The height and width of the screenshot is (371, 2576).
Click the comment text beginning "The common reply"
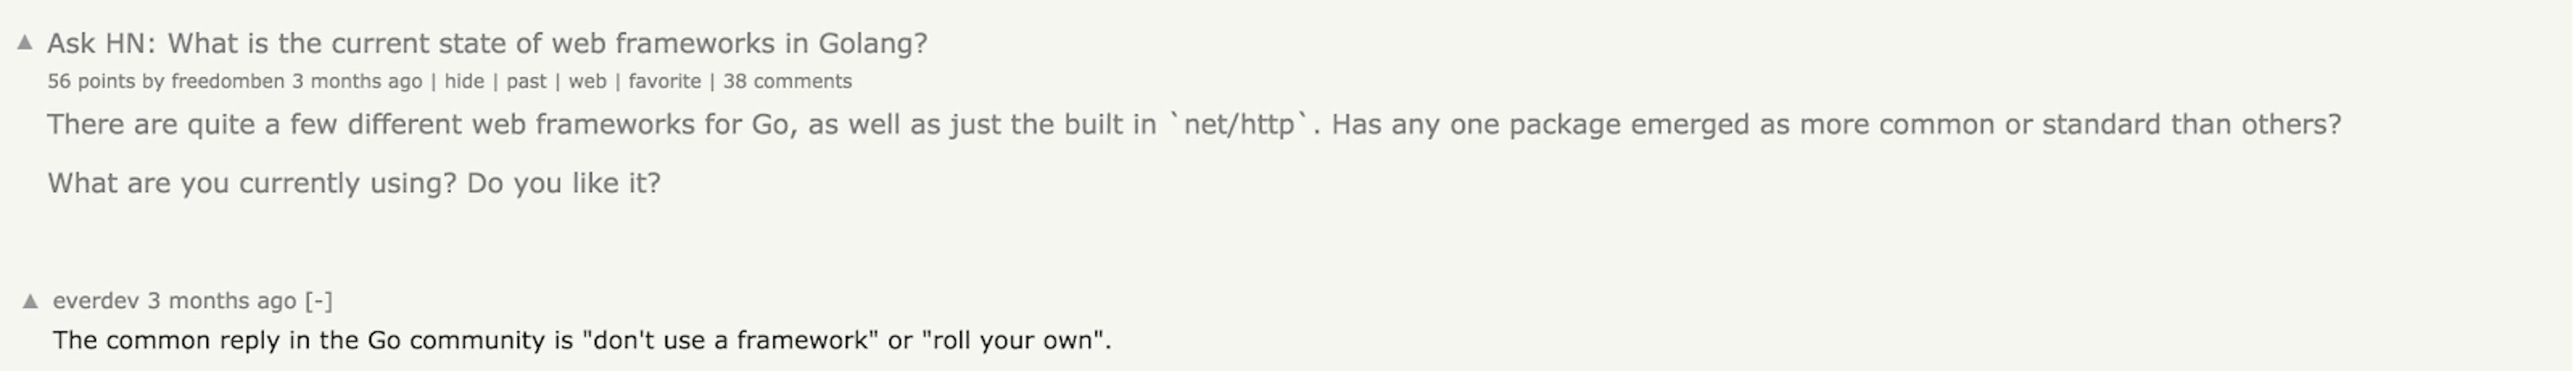[582, 340]
